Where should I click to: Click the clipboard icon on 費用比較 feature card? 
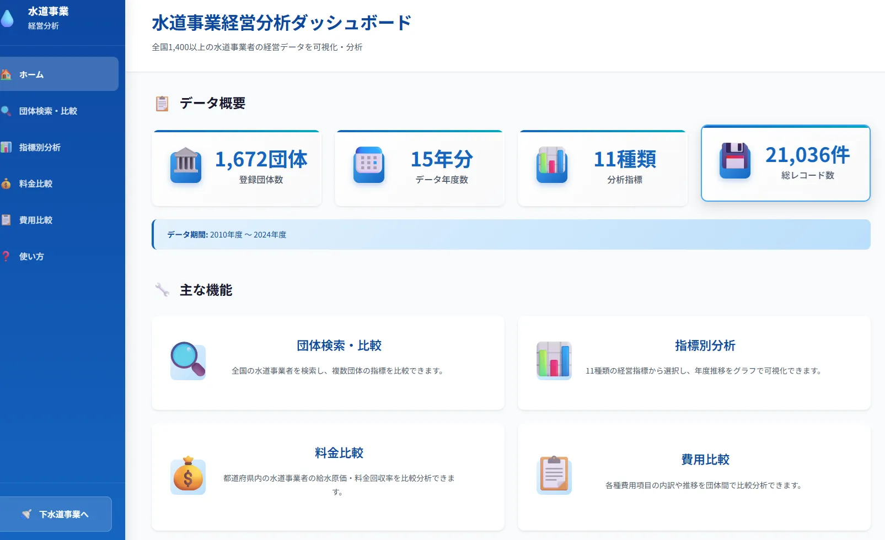coord(554,476)
